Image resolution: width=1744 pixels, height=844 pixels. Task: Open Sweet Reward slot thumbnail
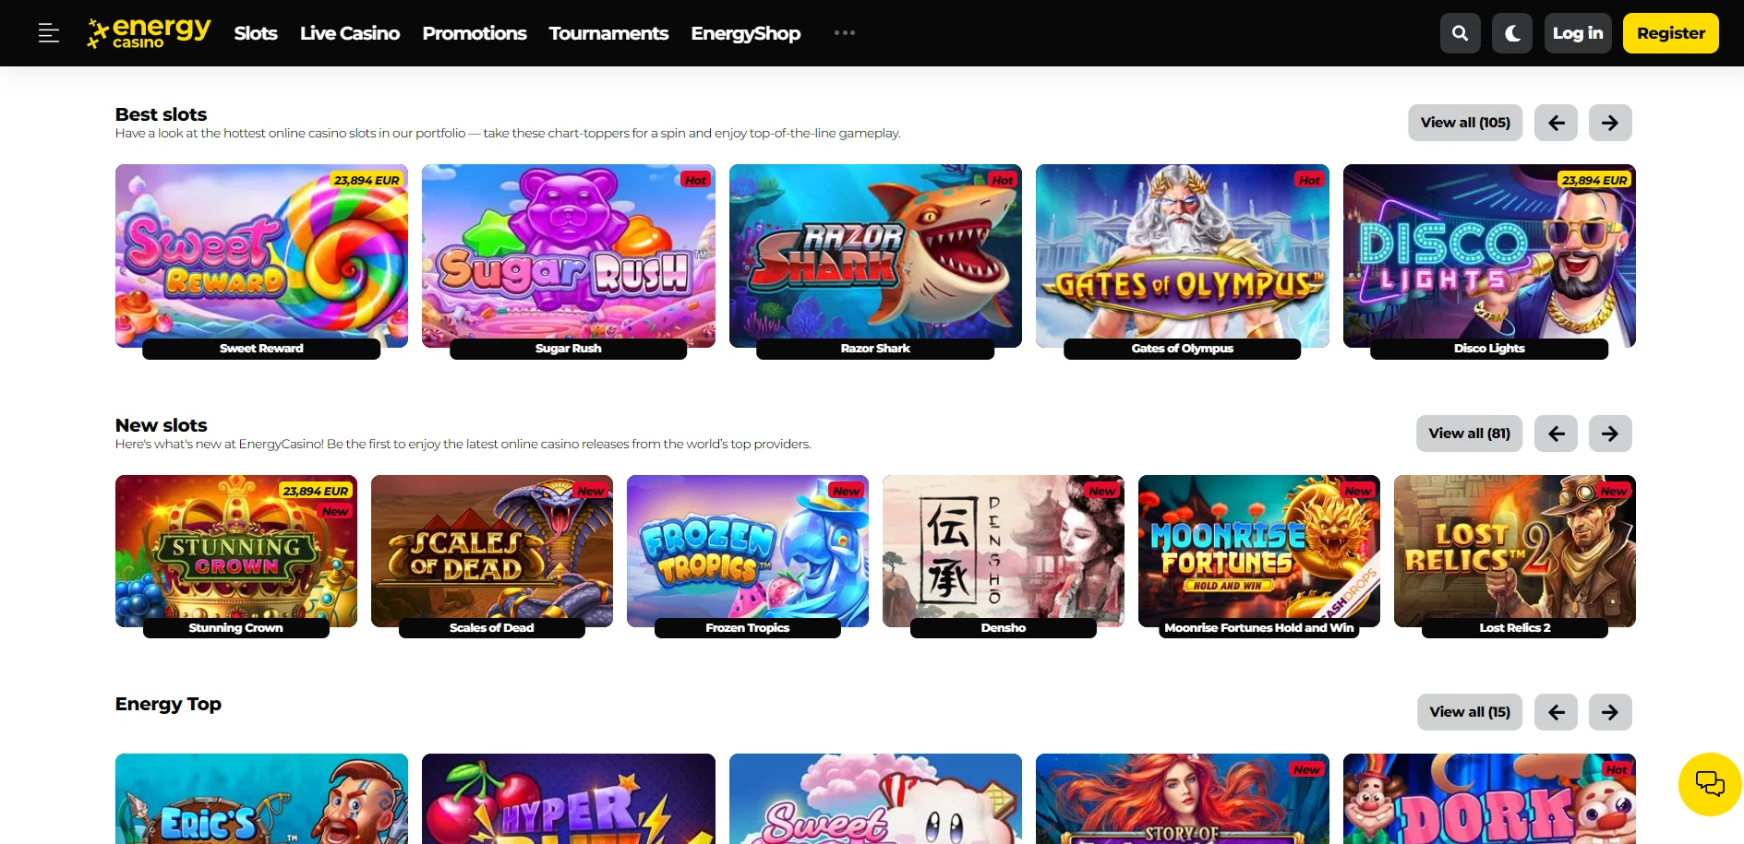pos(261,256)
